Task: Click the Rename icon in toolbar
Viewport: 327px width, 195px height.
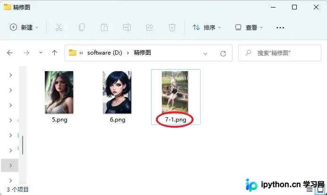Action: coord(127,27)
